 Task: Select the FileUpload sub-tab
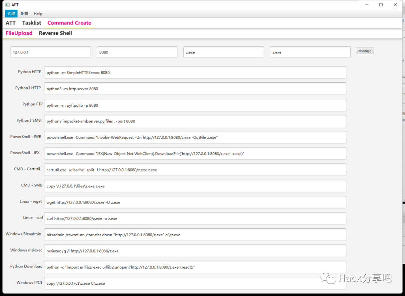[19, 33]
